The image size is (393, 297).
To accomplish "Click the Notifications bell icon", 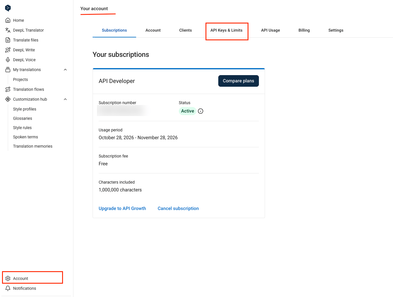I will [8, 288].
